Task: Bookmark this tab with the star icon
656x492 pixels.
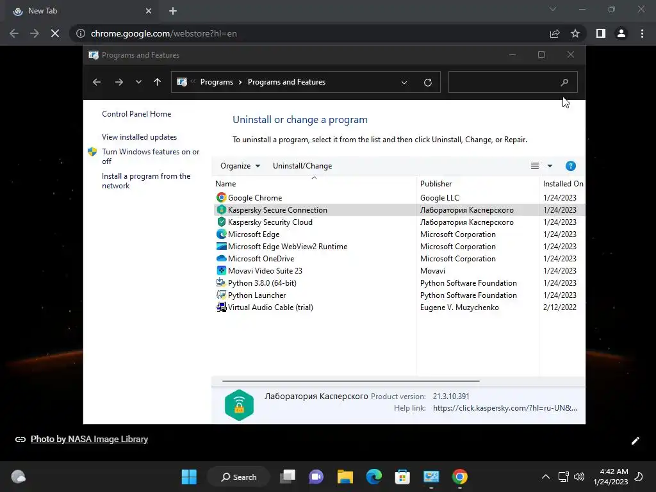Action: click(575, 33)
